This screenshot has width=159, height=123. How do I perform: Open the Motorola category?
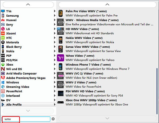pyautogui.click(x=28, y=42)
